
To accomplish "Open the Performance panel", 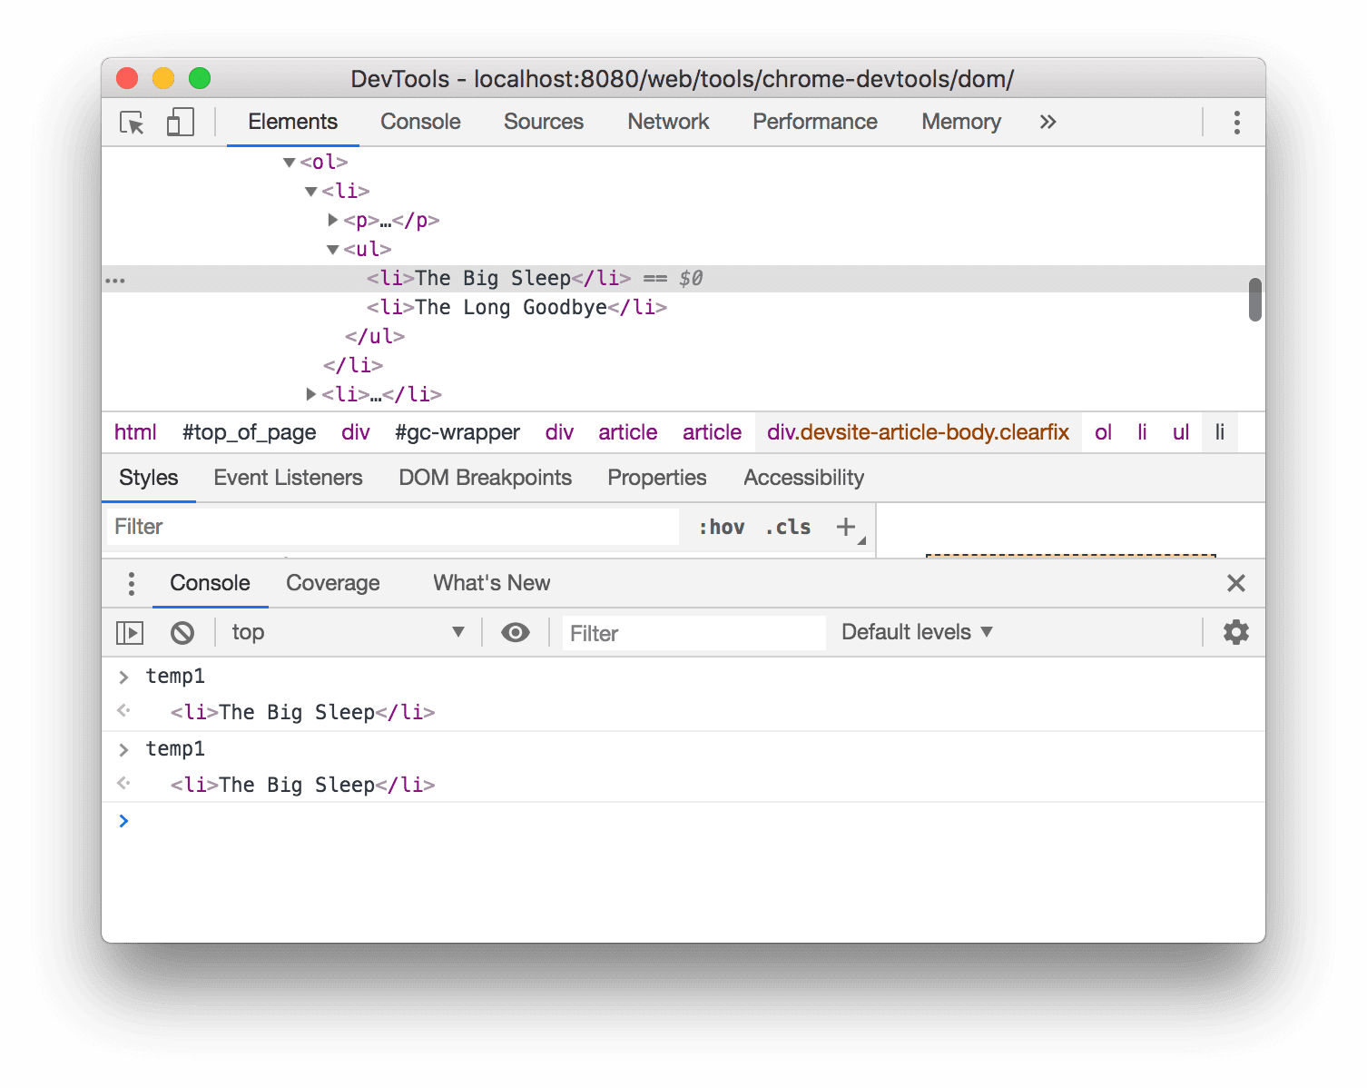I will (815, 122).
